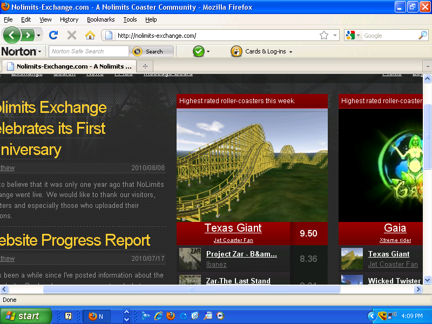Screen dimensions: 432x324
Task: Click the Norton security tray icon
Action: tap(382, 316)
